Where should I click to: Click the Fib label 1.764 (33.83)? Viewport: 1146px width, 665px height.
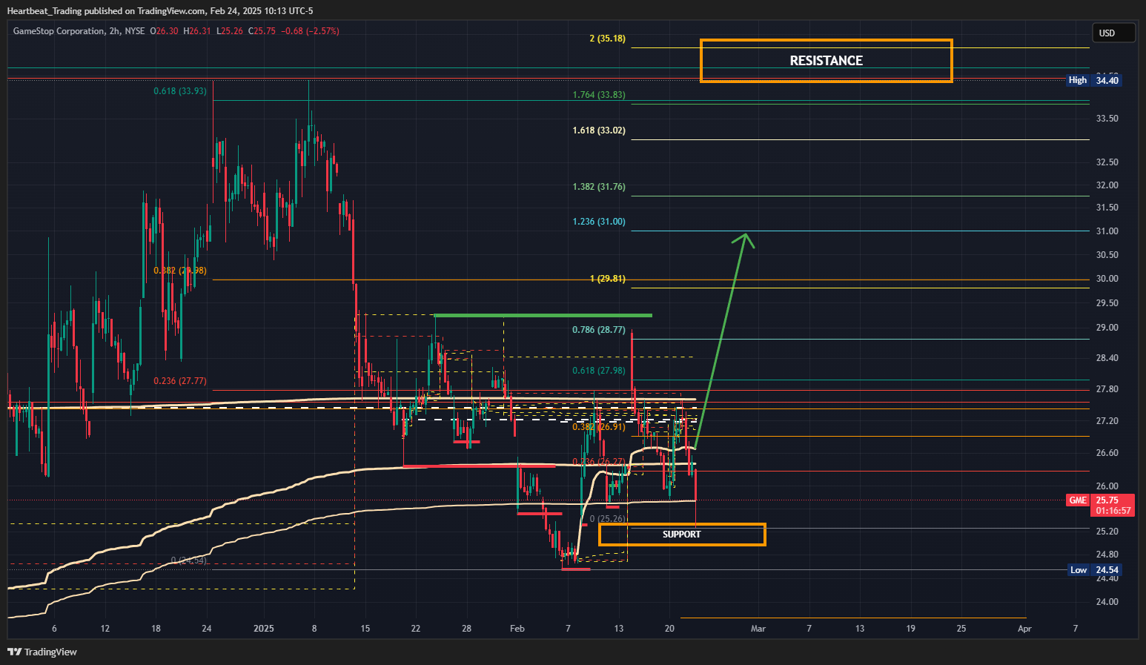tap(599, 95)
